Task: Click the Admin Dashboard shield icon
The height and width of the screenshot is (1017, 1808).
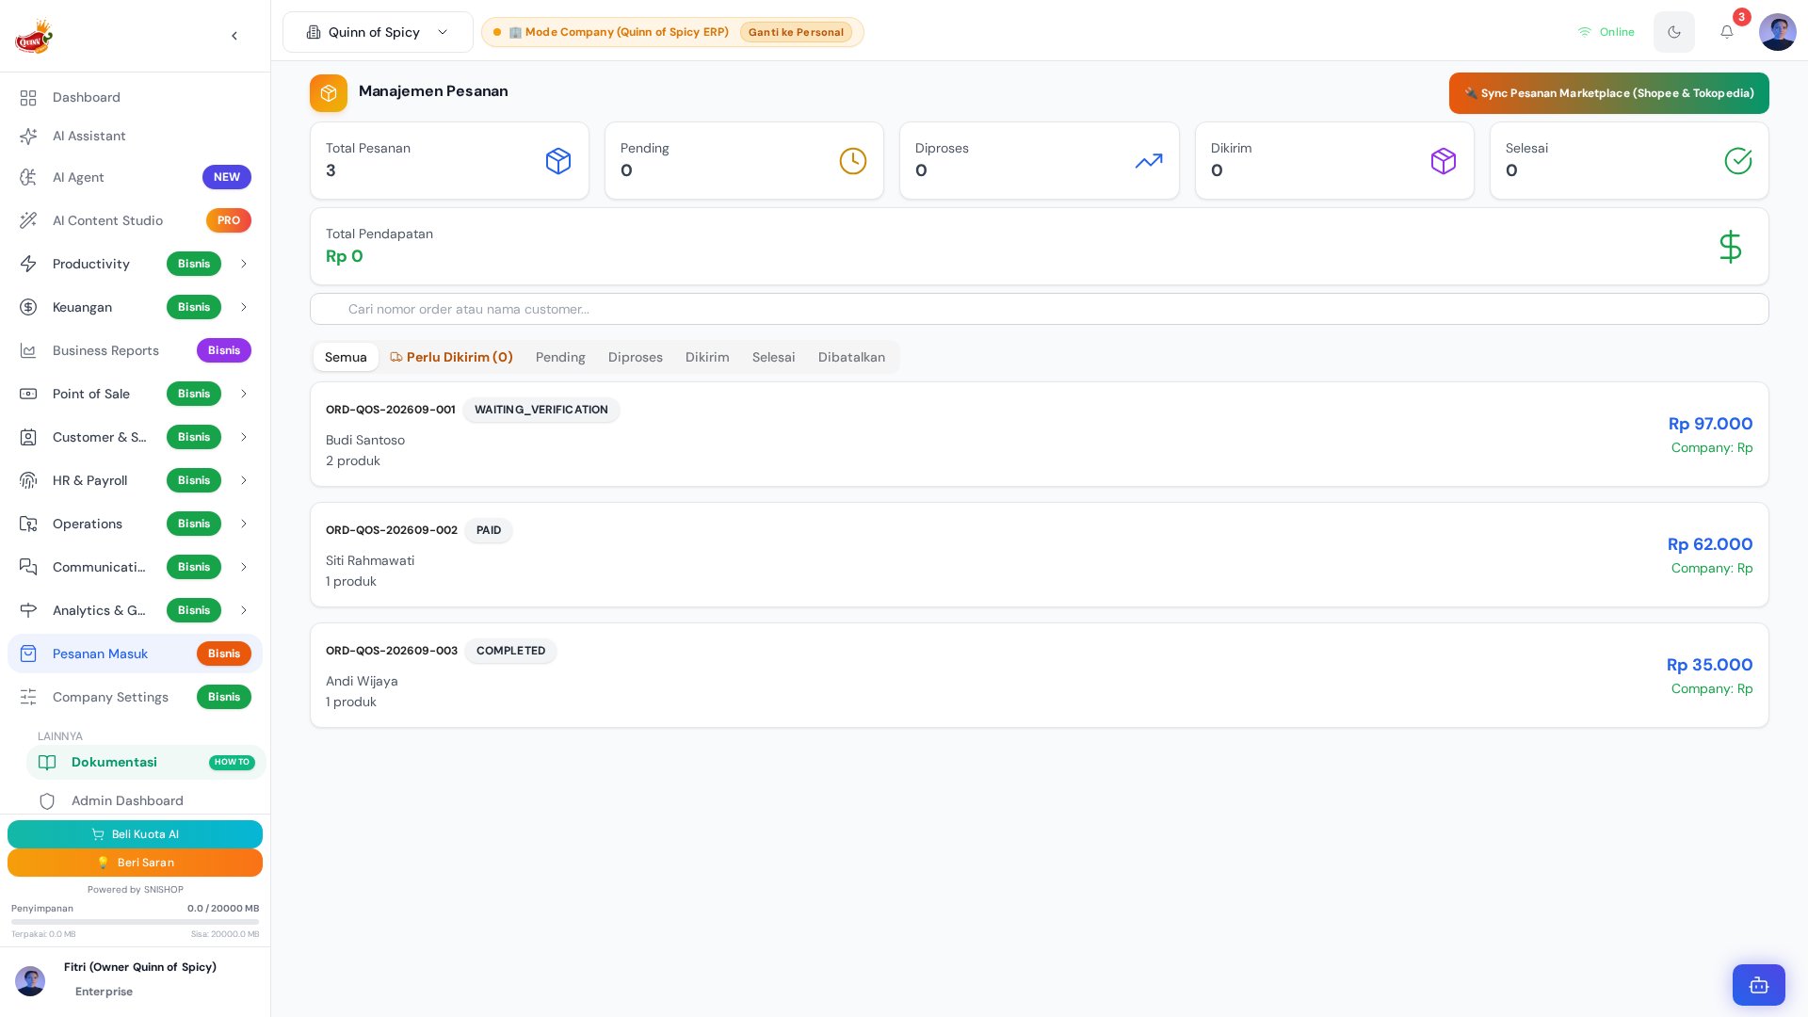Action: pos(47,801)
